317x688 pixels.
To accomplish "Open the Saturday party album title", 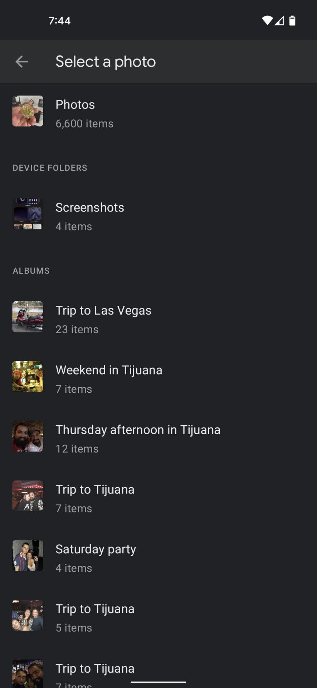I will [x=96, y=549].
